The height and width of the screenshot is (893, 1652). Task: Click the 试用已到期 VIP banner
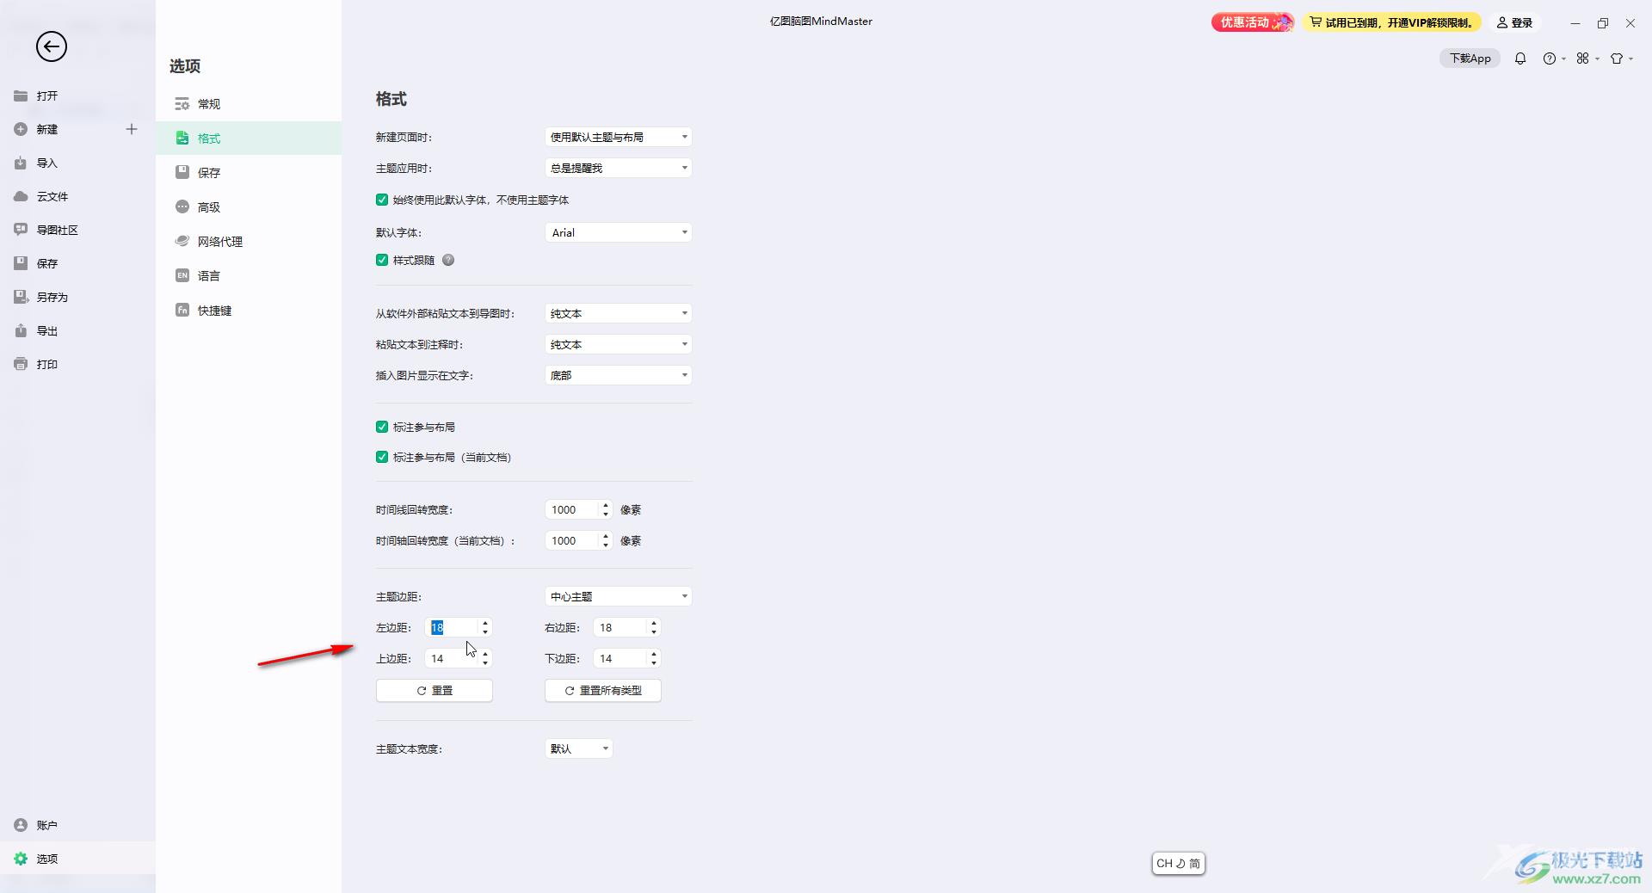[1391, 22]
